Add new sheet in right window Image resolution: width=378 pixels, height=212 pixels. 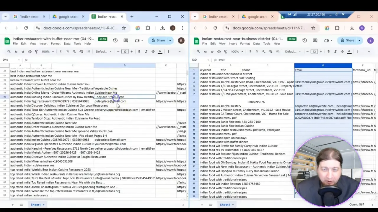click(x=202, y=205)
